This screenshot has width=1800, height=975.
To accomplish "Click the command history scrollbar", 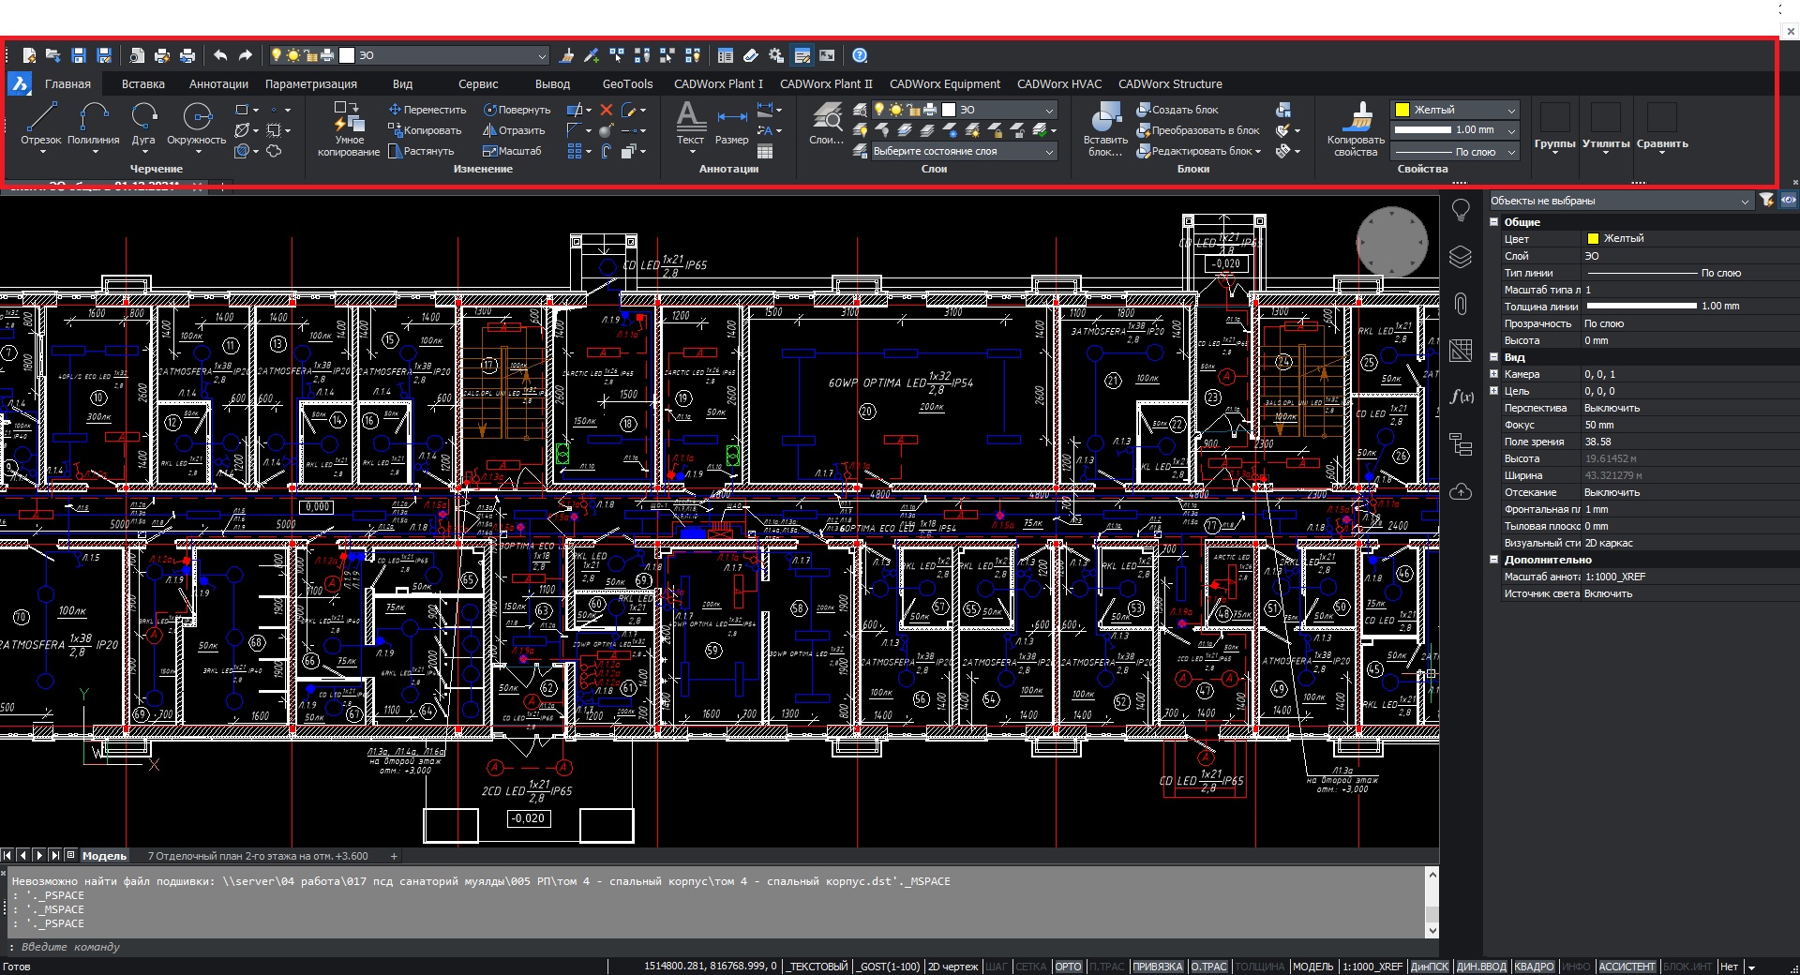I will [x=1432, y=902].
